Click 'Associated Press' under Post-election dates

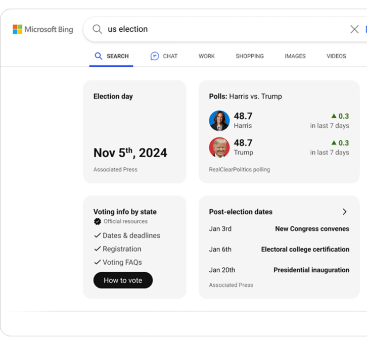pyautogui.click(x=231, y=285)
